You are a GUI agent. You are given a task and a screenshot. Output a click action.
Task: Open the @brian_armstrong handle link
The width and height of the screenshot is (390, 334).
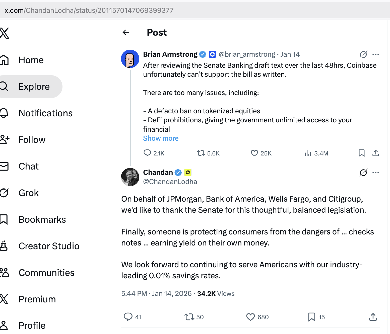pos(247,54)
